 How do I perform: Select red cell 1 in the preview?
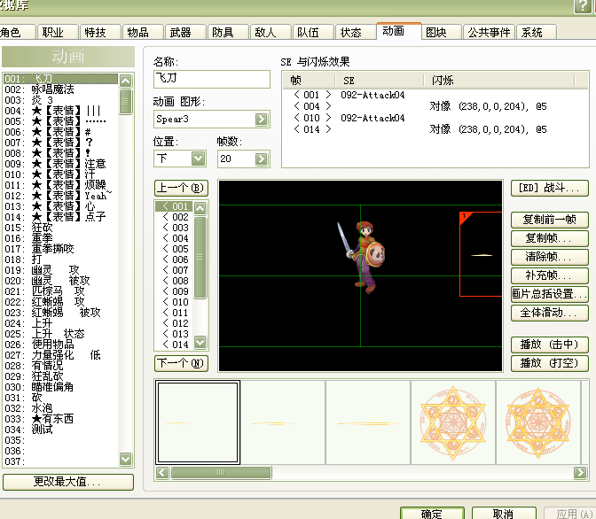[x=481, y=254]
